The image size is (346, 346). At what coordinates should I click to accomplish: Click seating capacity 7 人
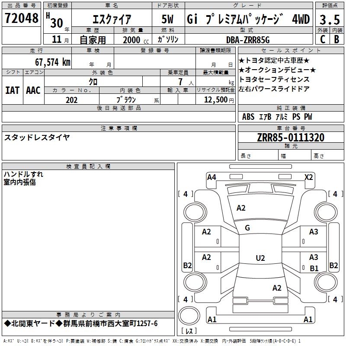pyautogui.click(x=186, y=82)
